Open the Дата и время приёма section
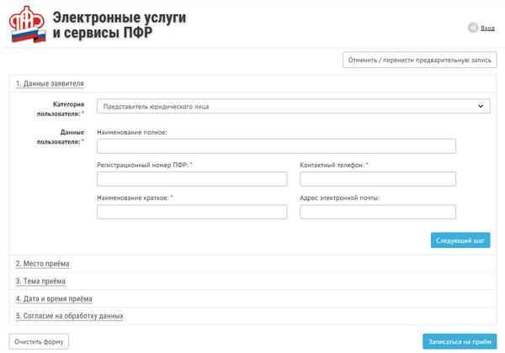 click(x=54, y=298)
